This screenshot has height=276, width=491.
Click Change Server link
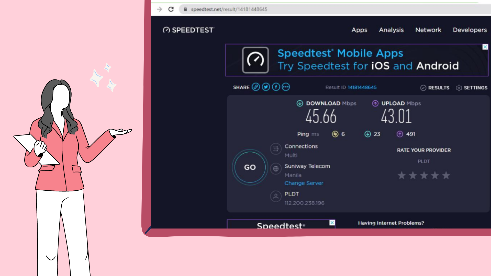tap(304, 183)
